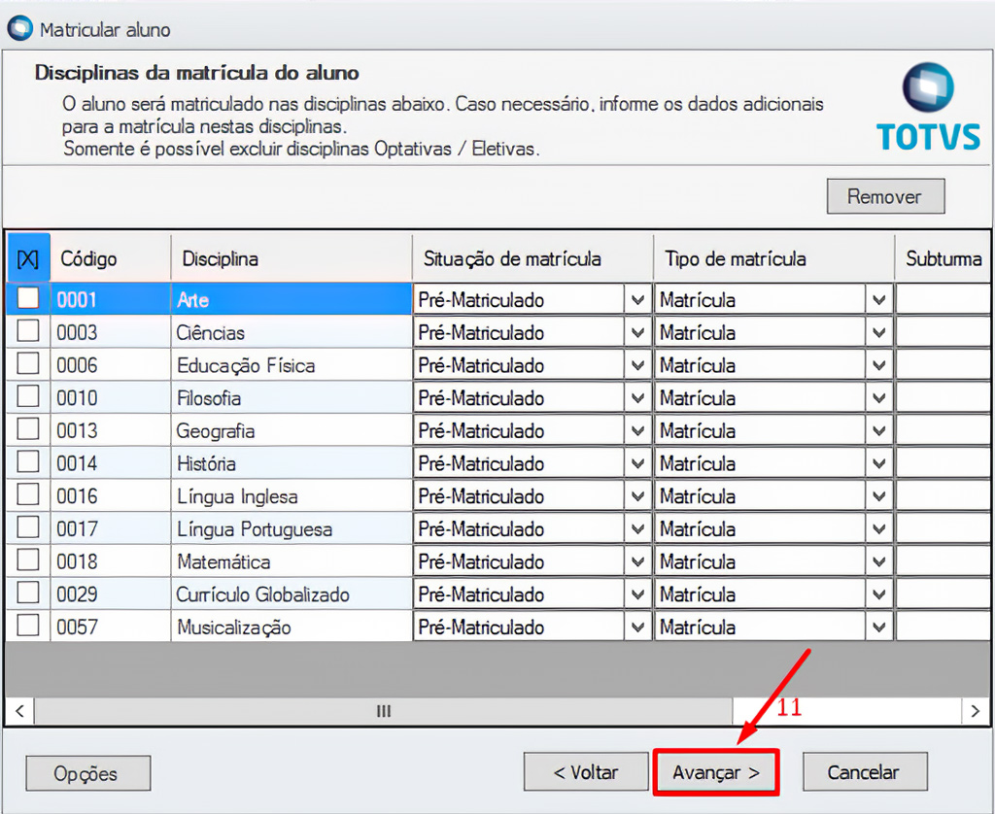Sort by the Código column header
995x814 pixels.
pyautogui.click(x=110, y=259)
